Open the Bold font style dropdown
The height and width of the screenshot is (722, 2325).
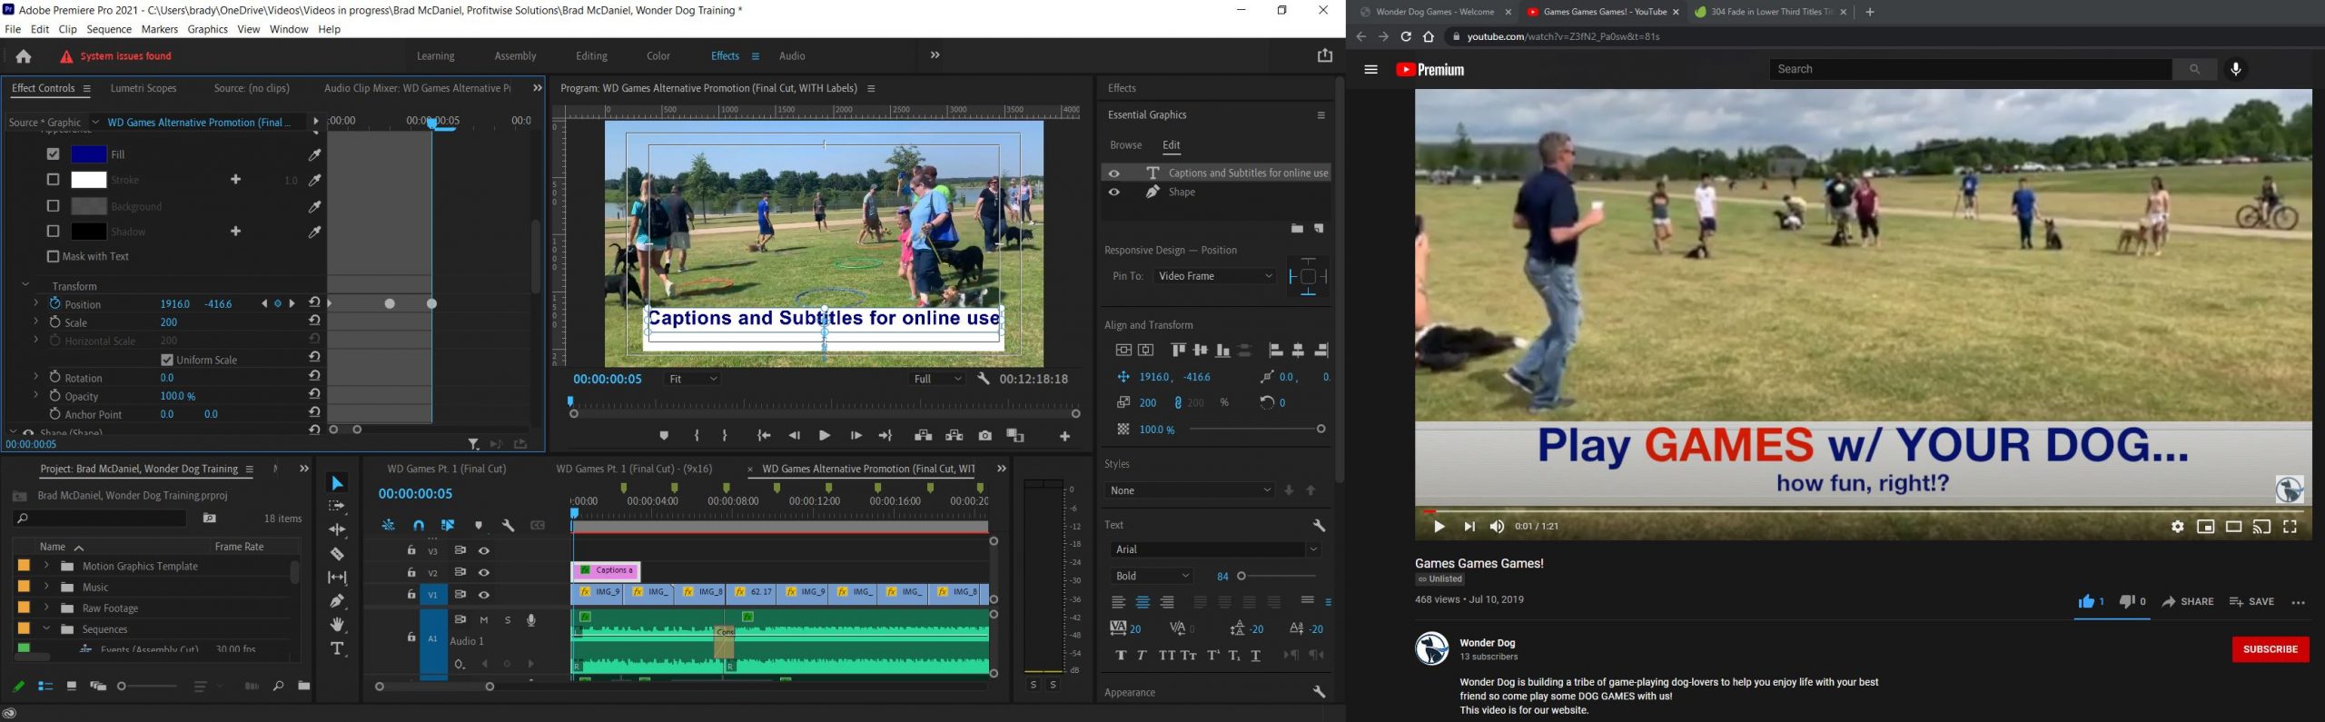[x=1152, y=576]
